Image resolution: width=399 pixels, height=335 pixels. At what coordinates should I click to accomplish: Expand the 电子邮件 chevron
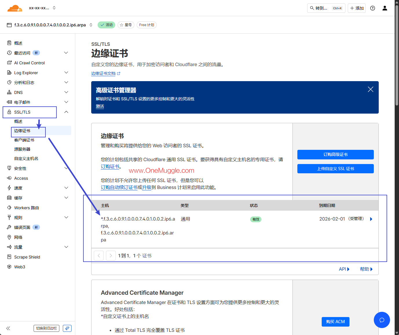tap(66, 102)
